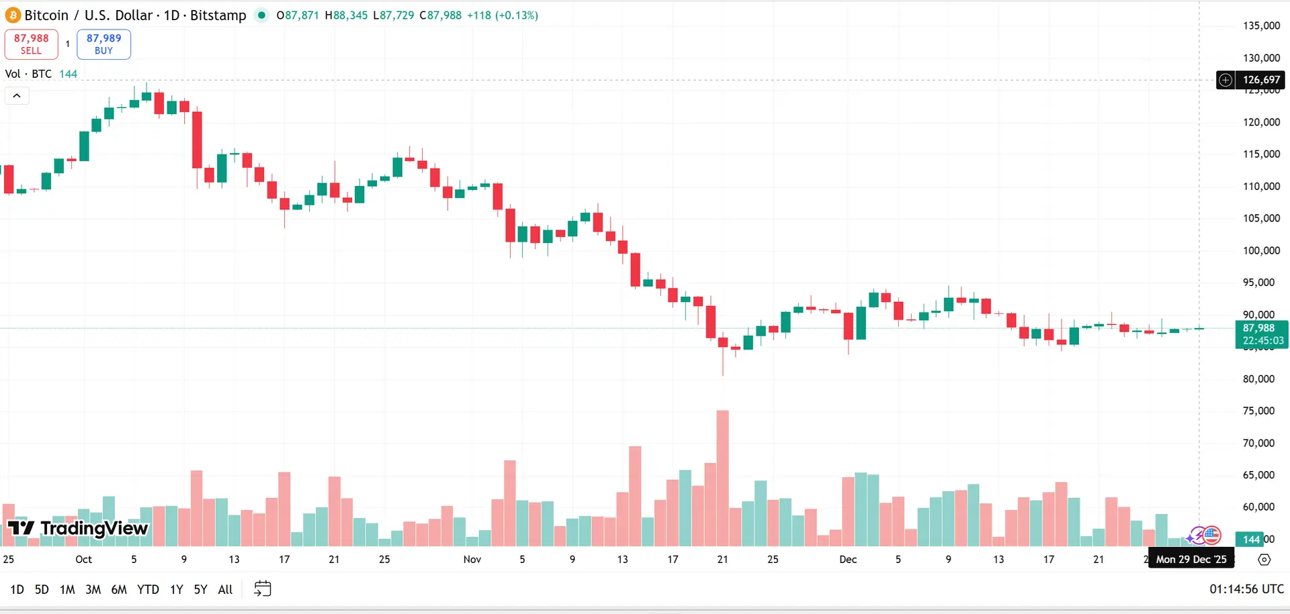Toggle the 1Y time range
This screenshot has width=1290, height=614.
click(175, 589)
